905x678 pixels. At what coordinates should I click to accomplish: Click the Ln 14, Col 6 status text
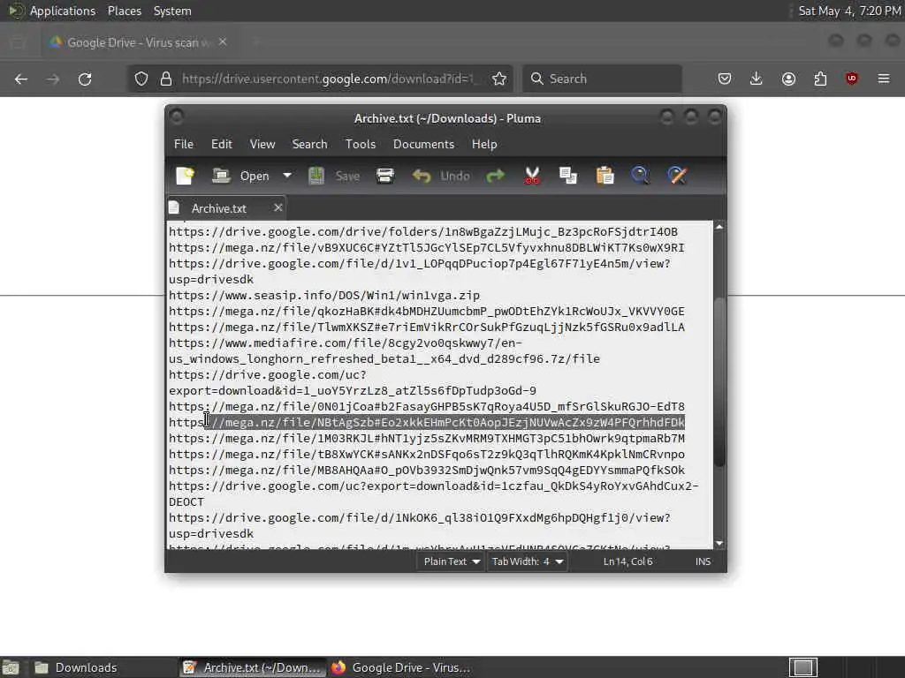point(628,561)
